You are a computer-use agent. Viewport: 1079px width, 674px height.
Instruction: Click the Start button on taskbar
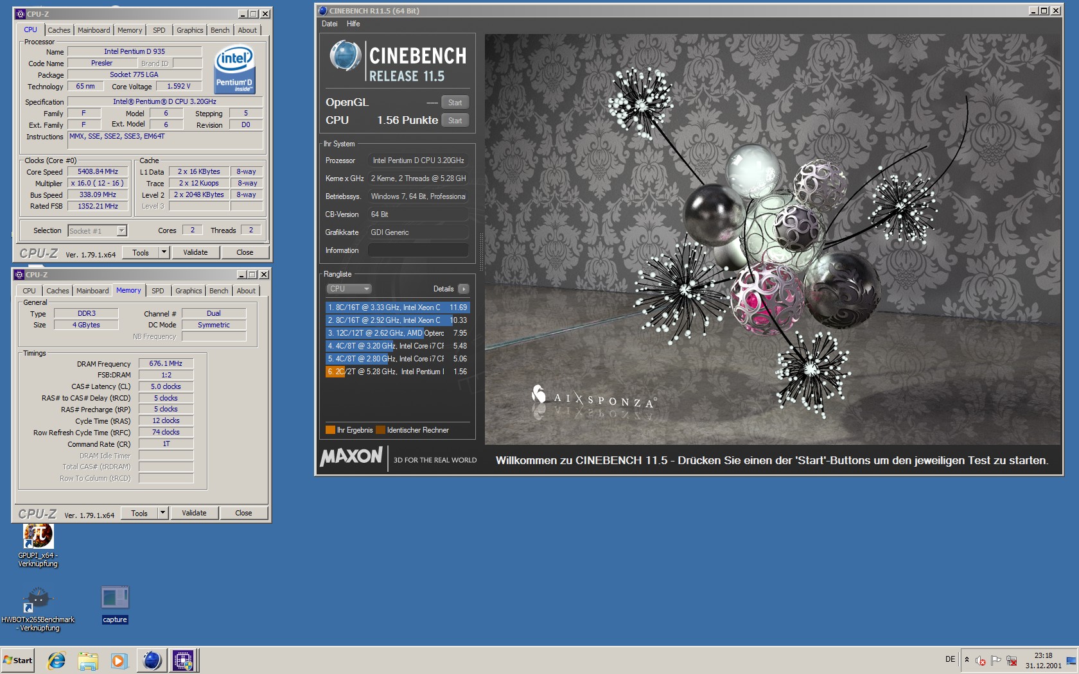coord(18,660)
